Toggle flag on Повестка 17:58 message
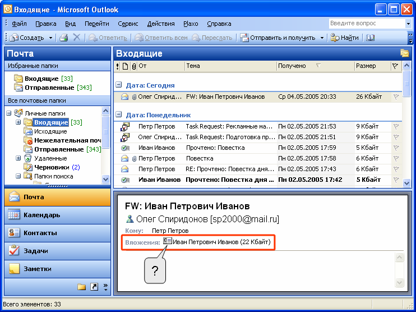416x312 pixels. point(396,158)
